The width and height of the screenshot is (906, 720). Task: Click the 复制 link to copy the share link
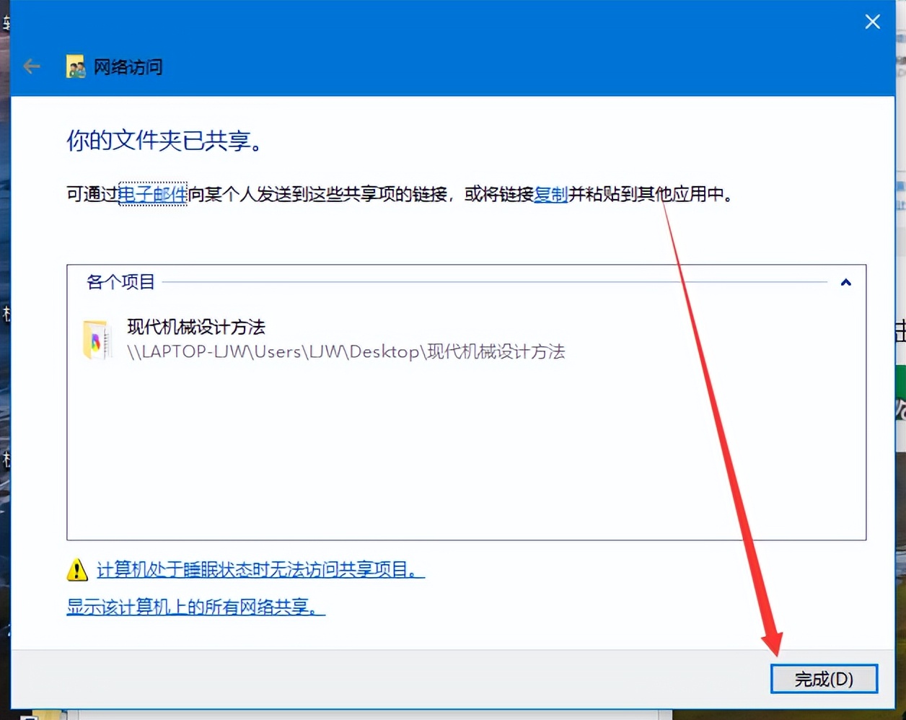[x=550, y=195]
